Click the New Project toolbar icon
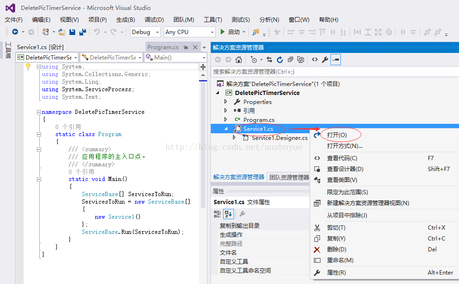Viewport: 459px width, 284px height. pos(46,32)
